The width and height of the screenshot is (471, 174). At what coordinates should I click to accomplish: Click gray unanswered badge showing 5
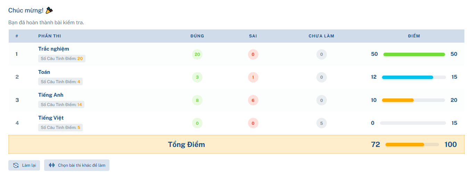(x=321, y=123)
